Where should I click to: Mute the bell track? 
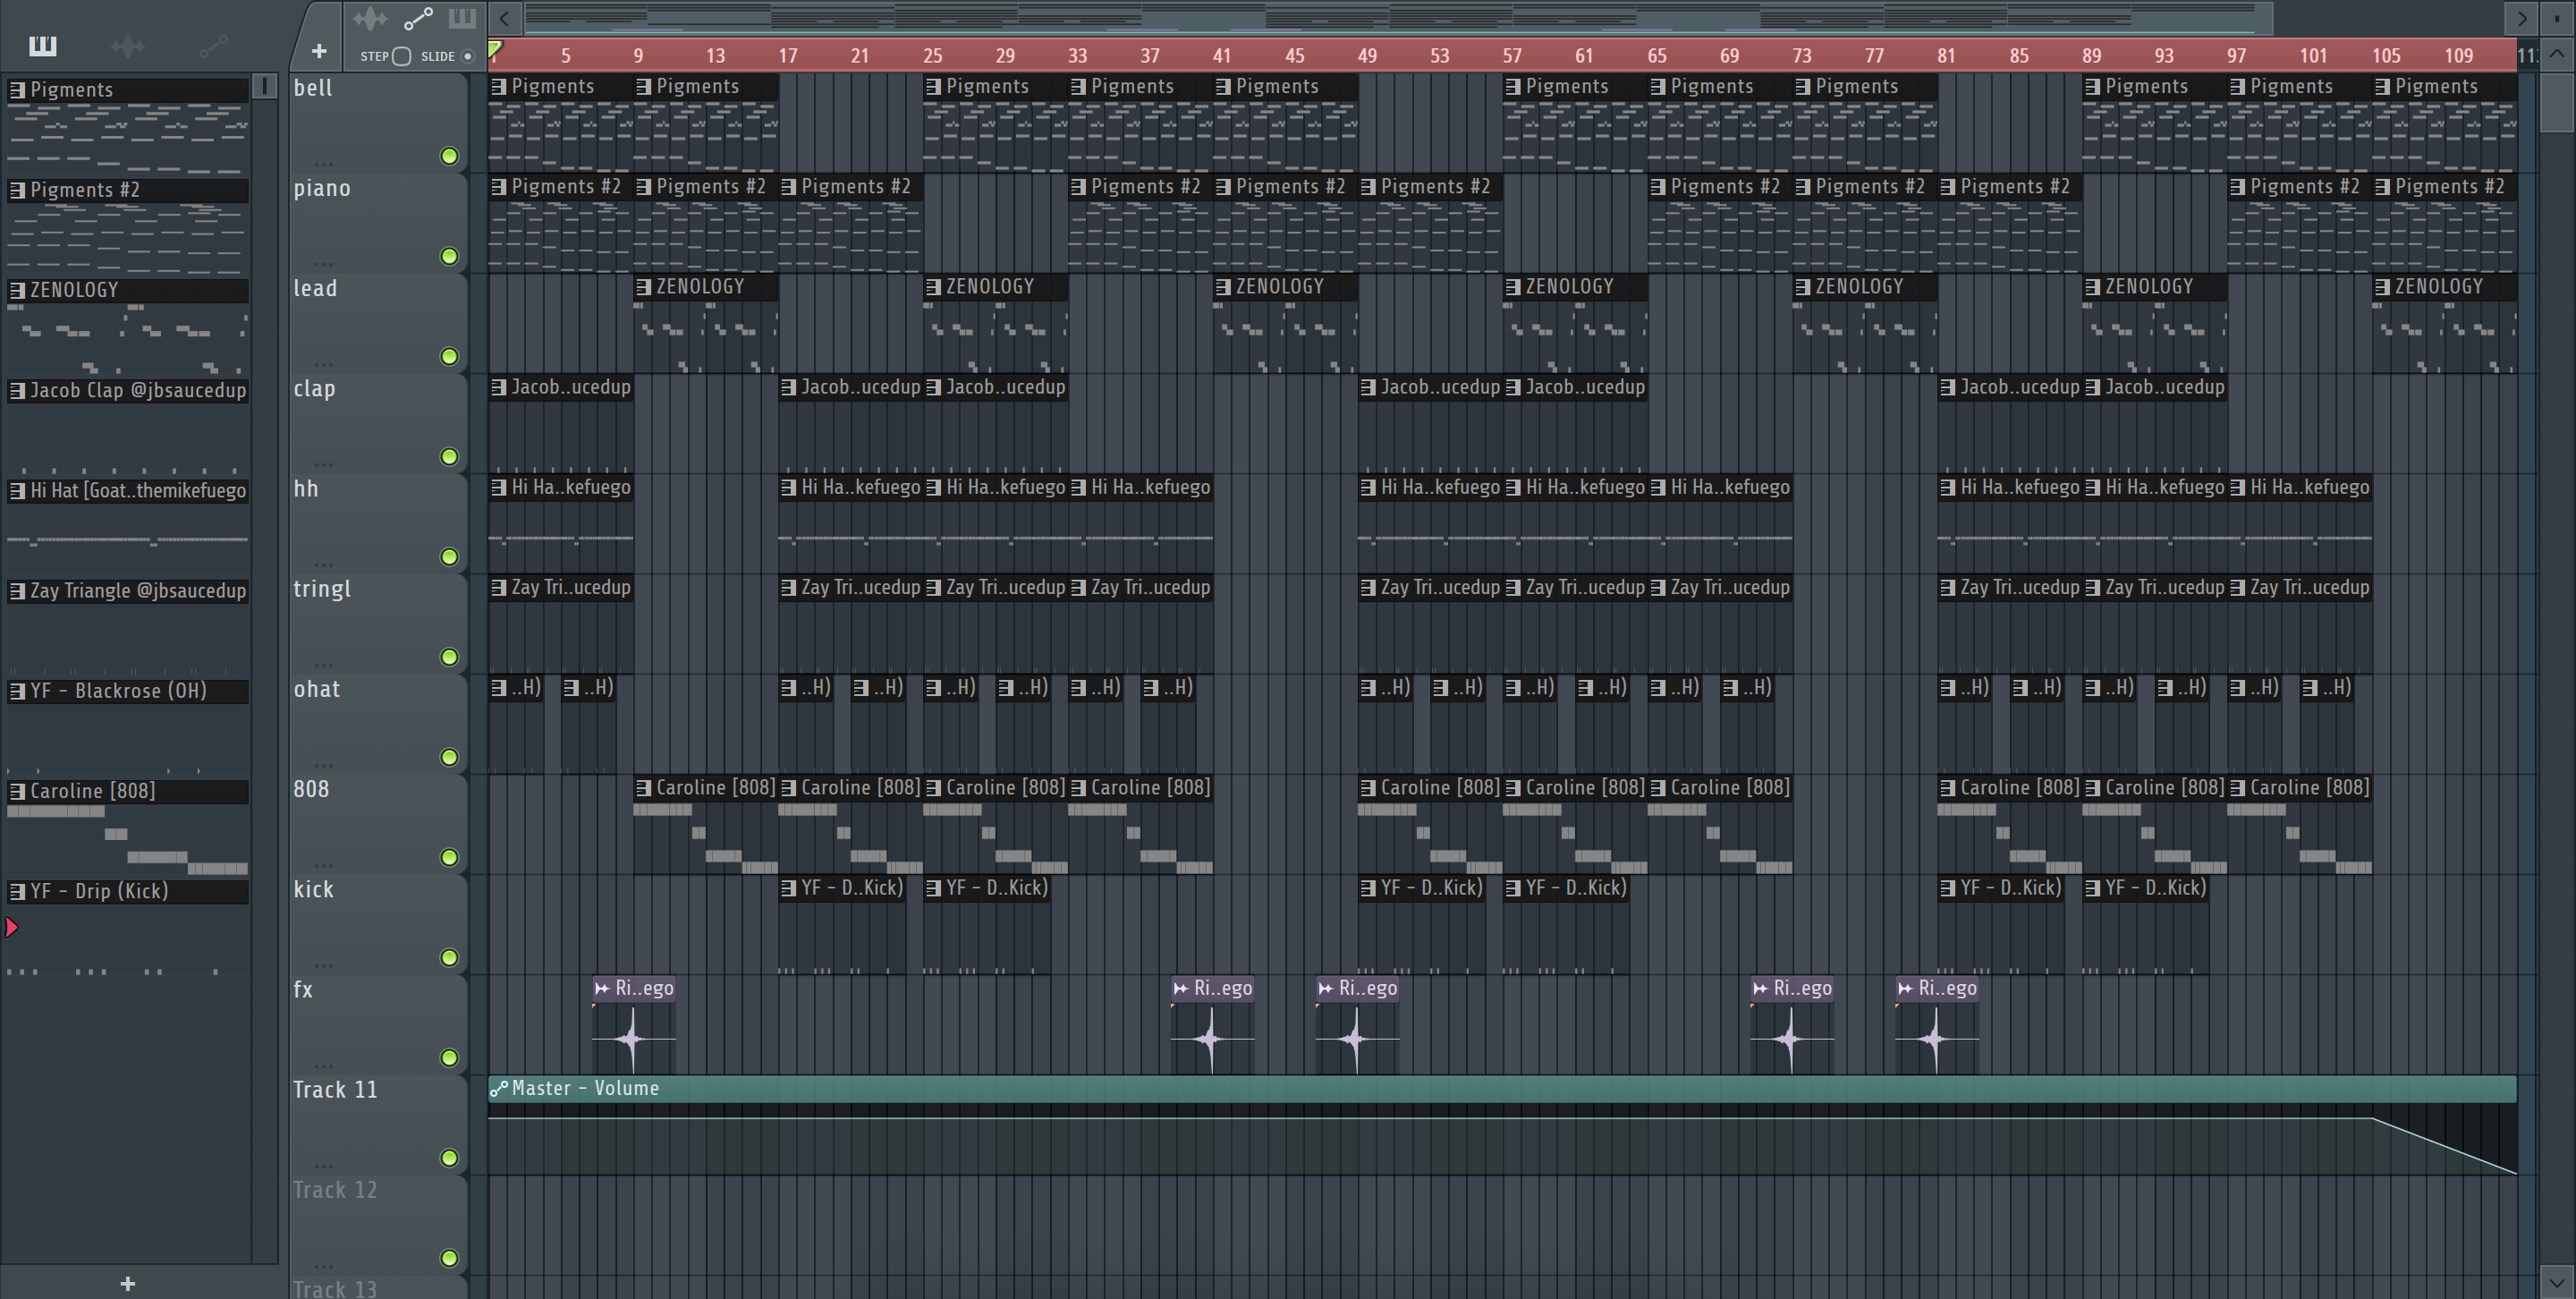450,156
